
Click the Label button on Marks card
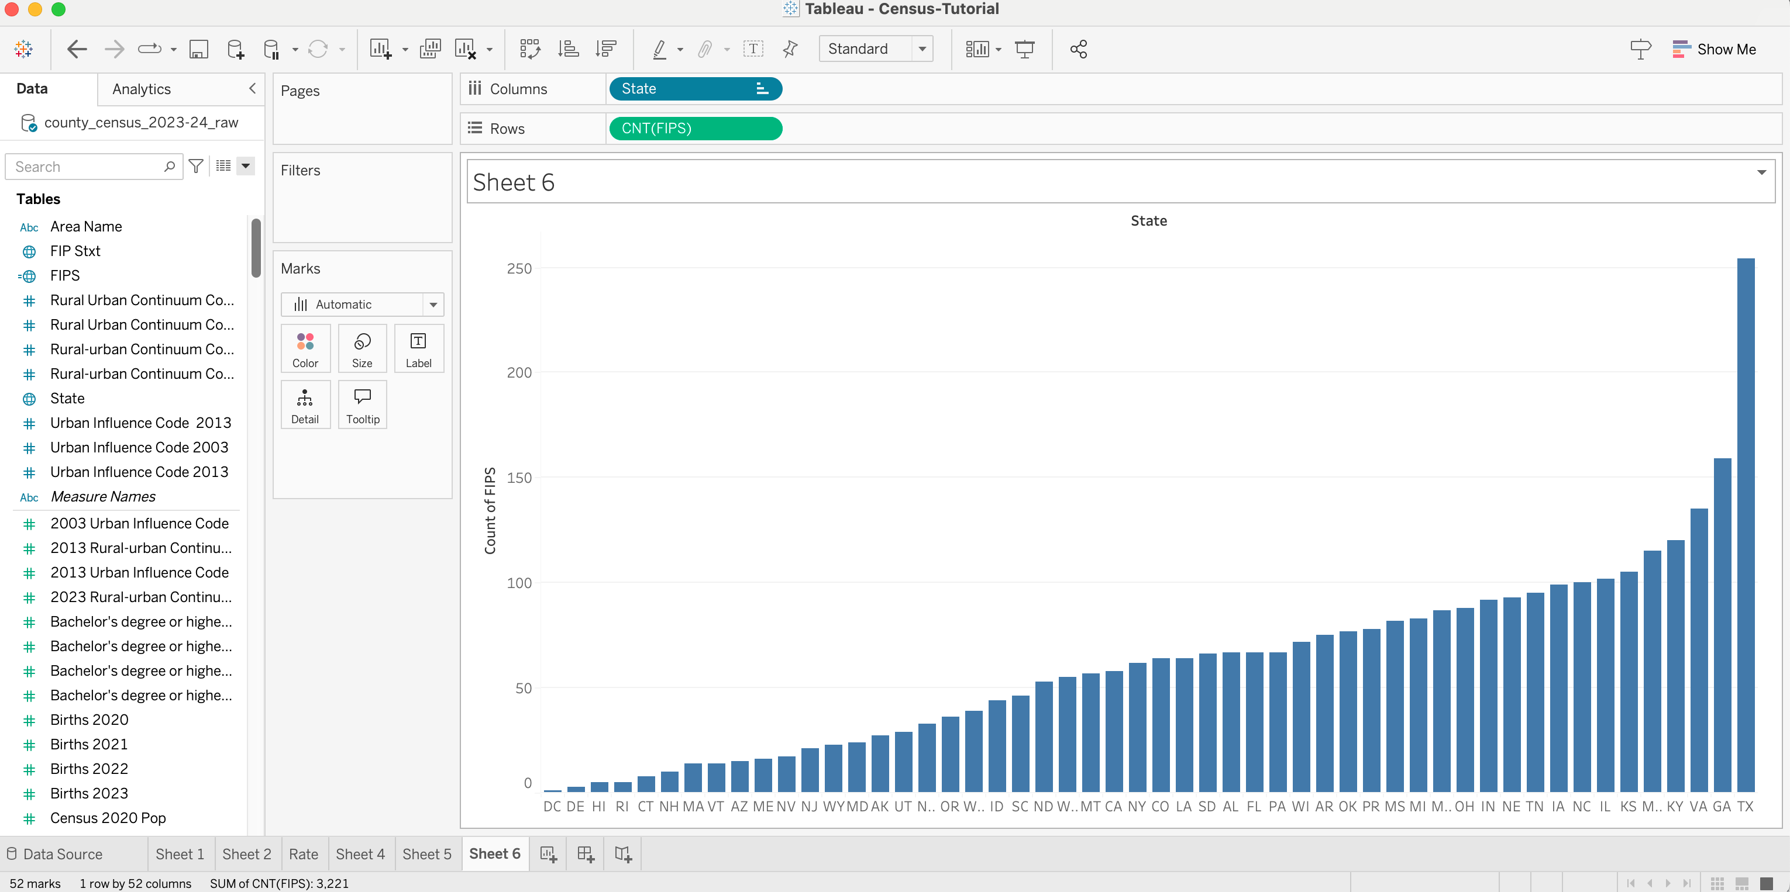(418, 348)
